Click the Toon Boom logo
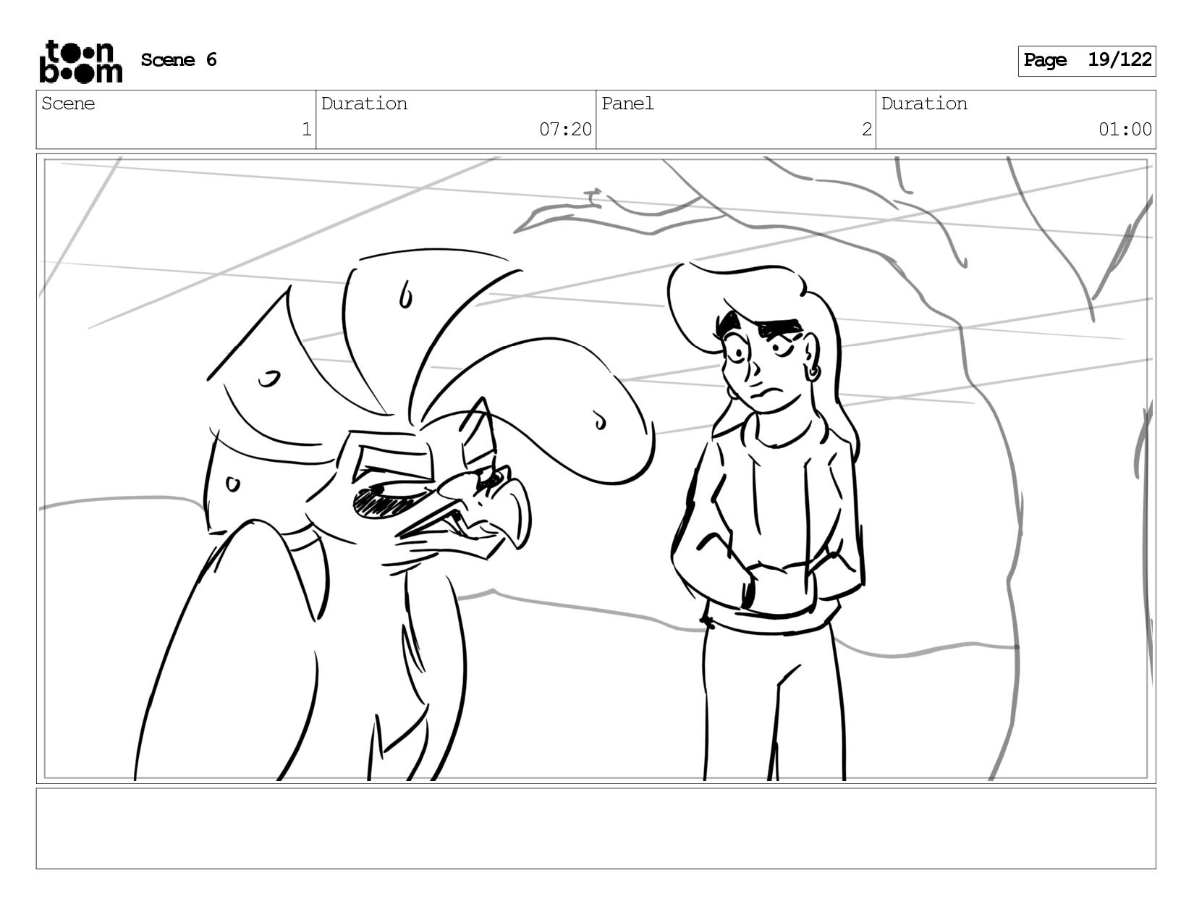Screen dimensions: 1194x923 [x=80, y=62]
